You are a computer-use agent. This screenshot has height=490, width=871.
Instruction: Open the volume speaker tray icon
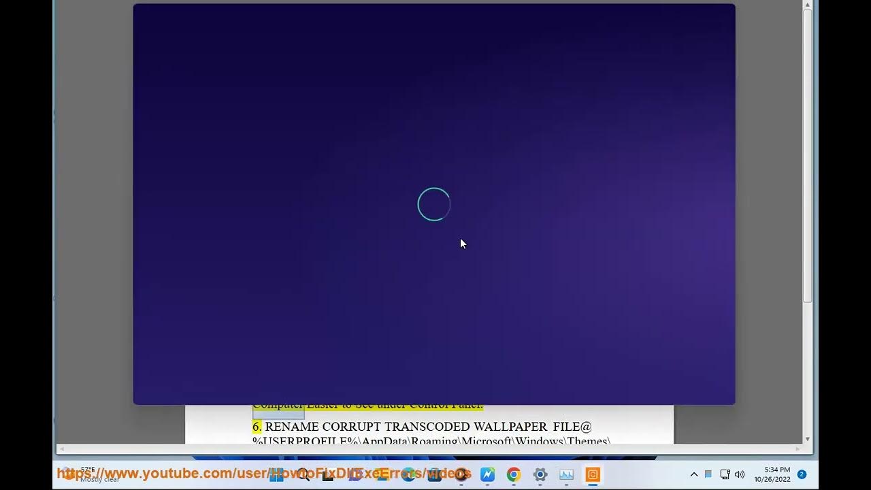tap(740, 474)
